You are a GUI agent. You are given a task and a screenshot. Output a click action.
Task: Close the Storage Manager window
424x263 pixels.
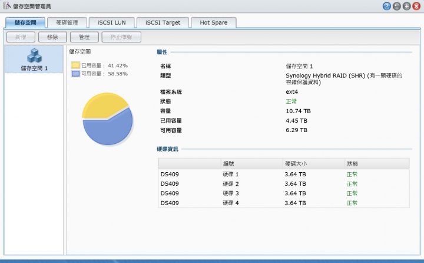coord(416,6)
